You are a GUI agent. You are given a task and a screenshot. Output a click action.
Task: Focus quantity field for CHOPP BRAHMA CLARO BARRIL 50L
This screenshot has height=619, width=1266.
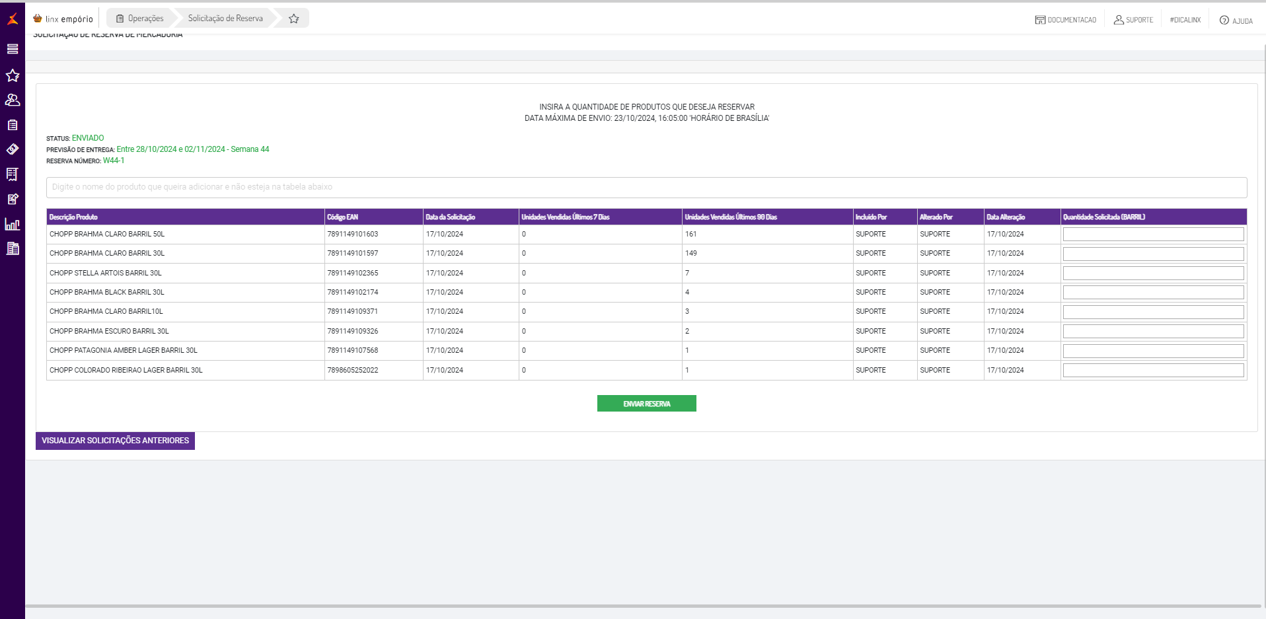(1154, 235)
